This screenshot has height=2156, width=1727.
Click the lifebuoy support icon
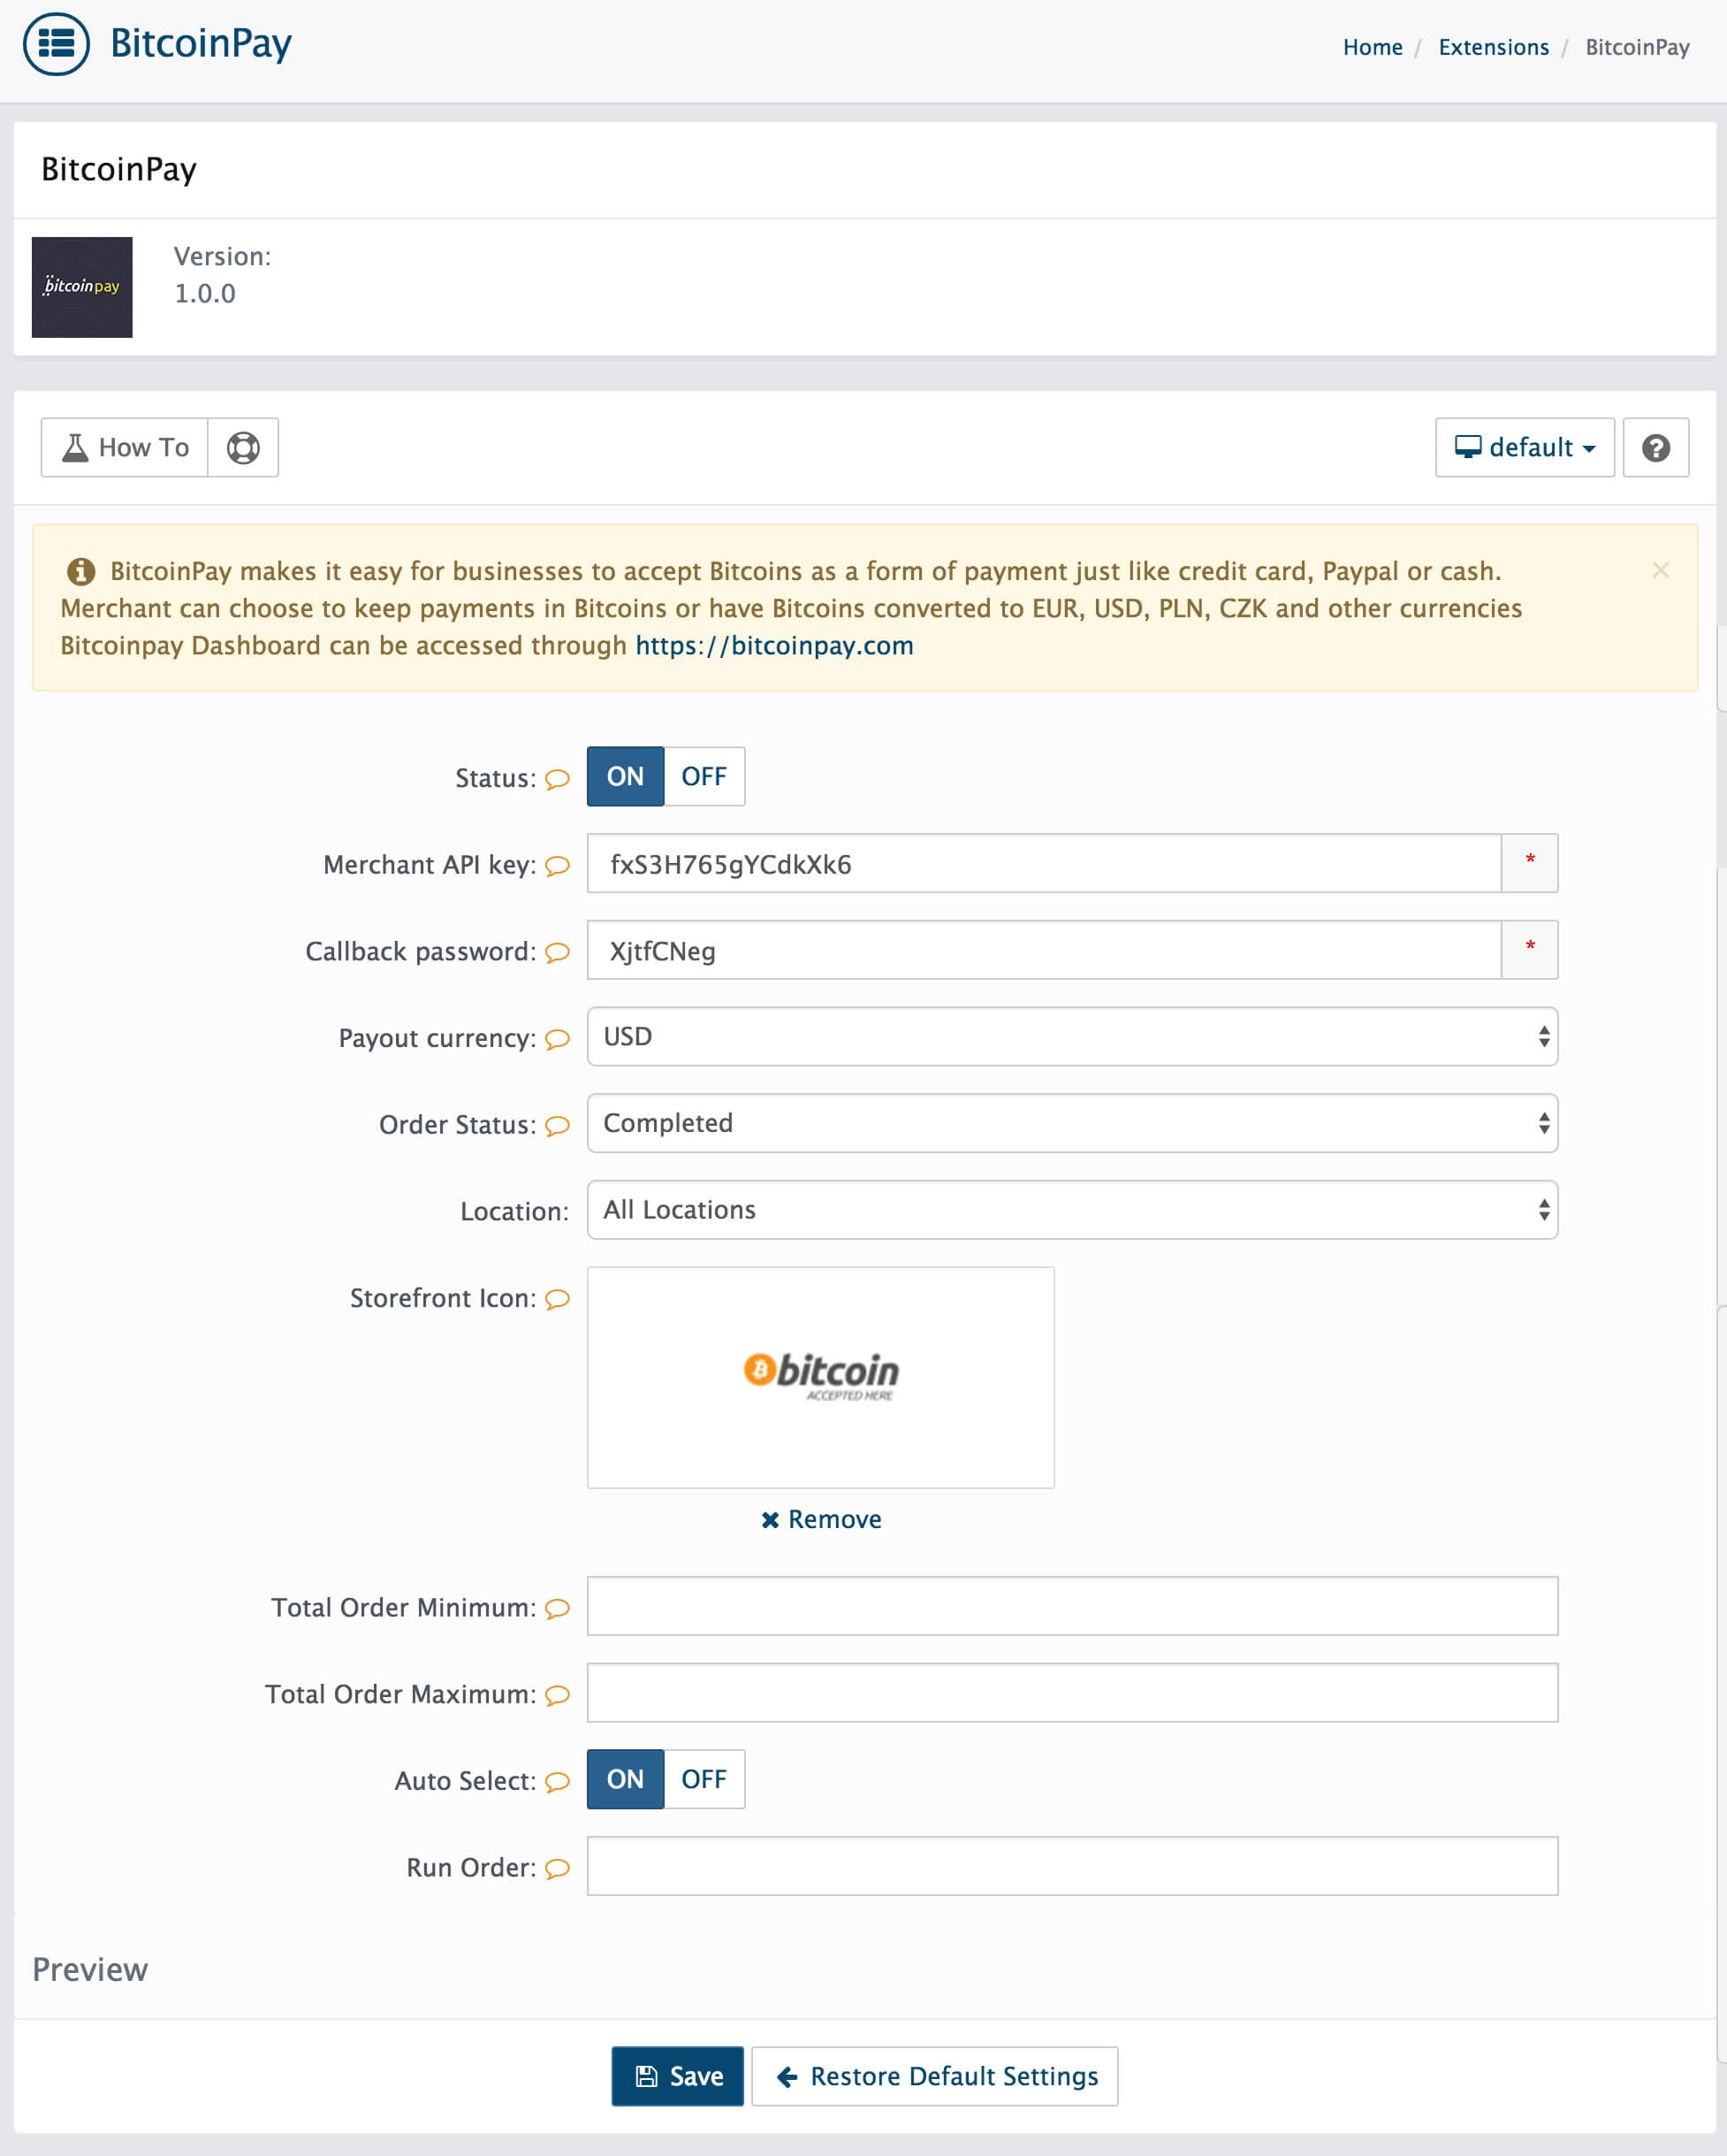click(x=243, y=447)
